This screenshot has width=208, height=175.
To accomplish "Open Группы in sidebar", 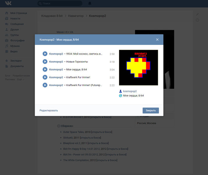I will (x=15, y=35).
